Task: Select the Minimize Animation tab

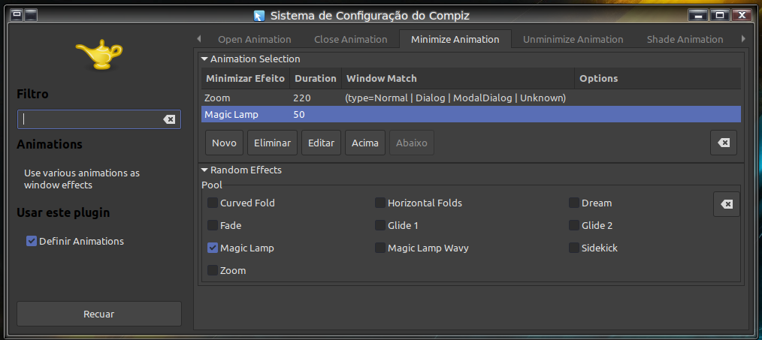Action: point(455,39)
